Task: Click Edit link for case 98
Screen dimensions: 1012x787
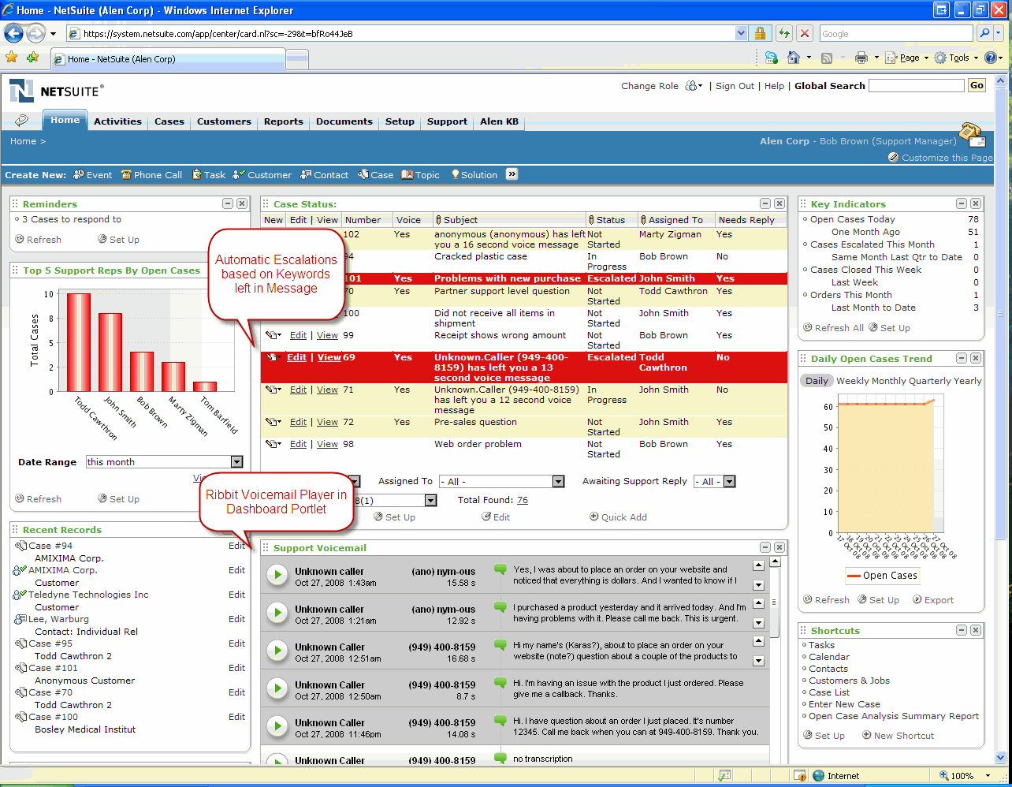Action: (298, 444)
